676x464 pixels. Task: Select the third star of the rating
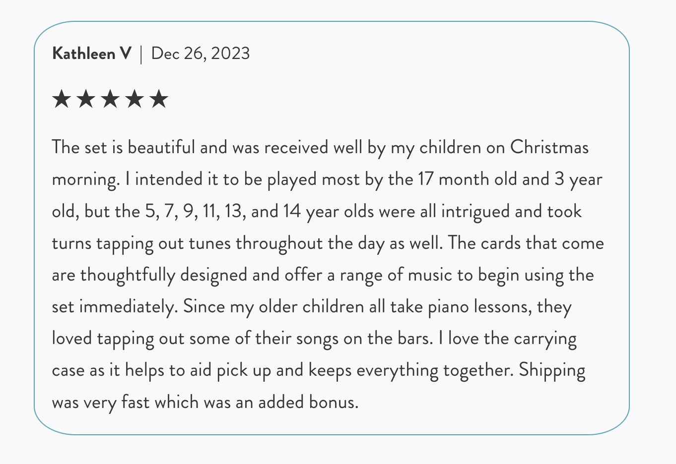point(110,99)
